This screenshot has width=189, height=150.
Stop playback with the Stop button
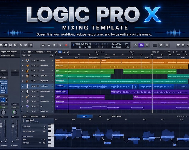coord(54,45)
